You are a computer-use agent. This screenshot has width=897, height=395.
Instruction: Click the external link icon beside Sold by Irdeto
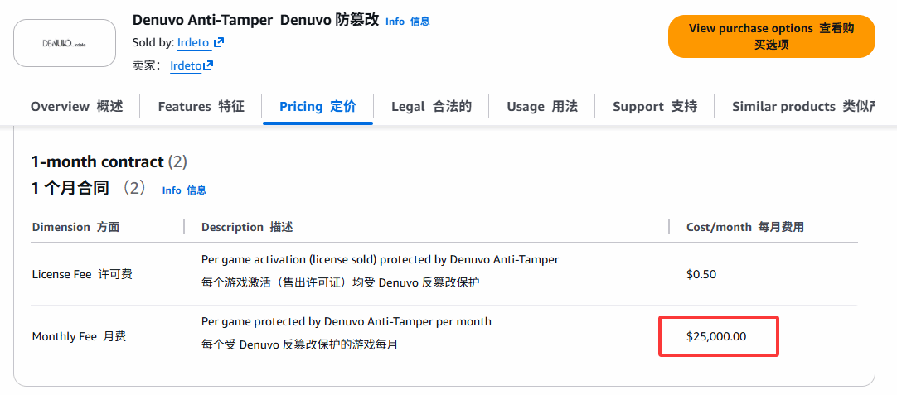tap(218, 42)
